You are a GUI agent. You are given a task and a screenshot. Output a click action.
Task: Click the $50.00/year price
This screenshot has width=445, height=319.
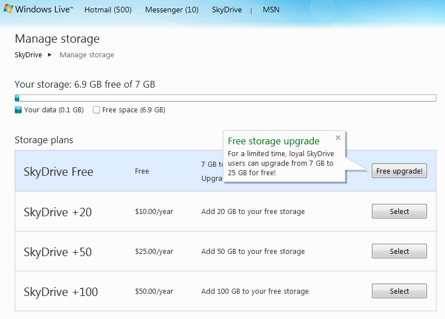pos(154,291)
